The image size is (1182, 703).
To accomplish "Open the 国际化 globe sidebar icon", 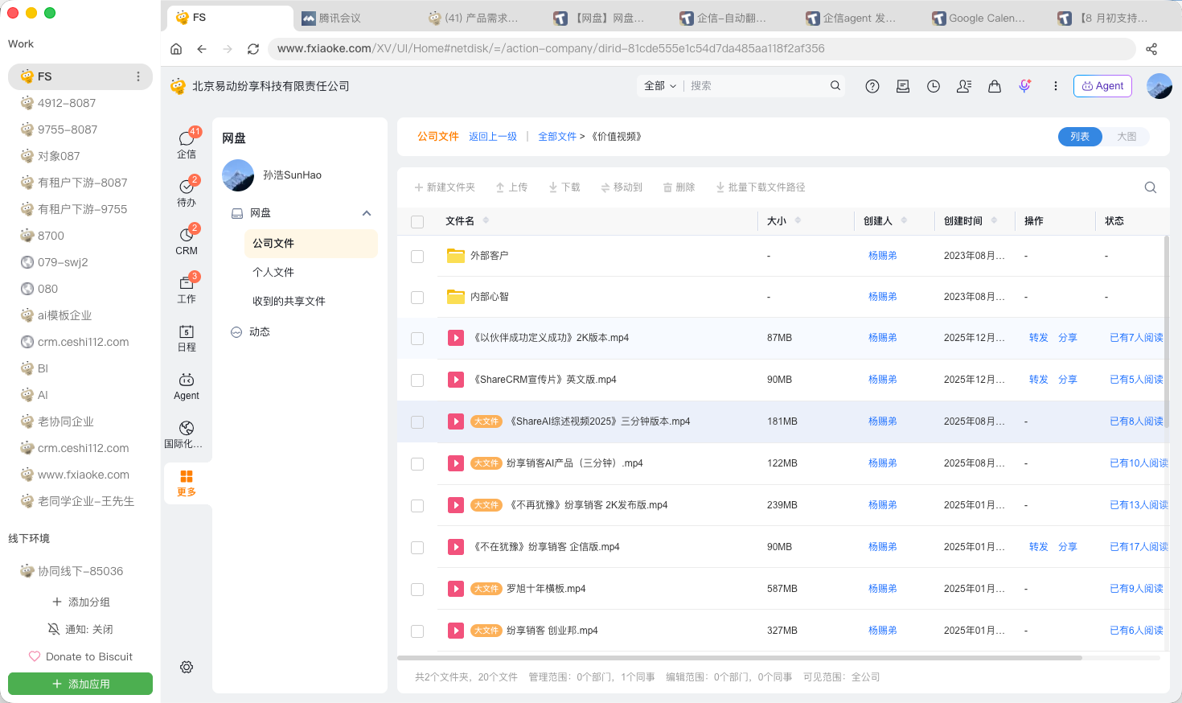I will click(187, 434).
